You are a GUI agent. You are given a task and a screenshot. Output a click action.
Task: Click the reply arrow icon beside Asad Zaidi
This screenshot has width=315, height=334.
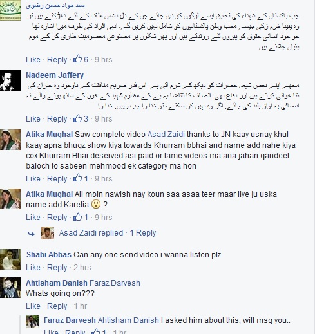pyautogui.click(x=31, y=234)
